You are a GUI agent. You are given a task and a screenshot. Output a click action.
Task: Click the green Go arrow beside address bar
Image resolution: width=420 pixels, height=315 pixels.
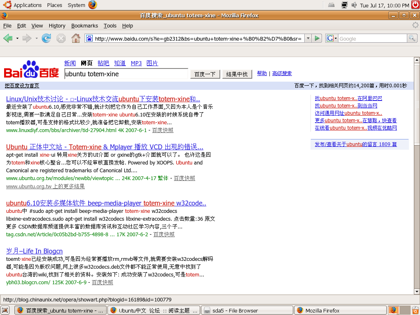point(317,38)
